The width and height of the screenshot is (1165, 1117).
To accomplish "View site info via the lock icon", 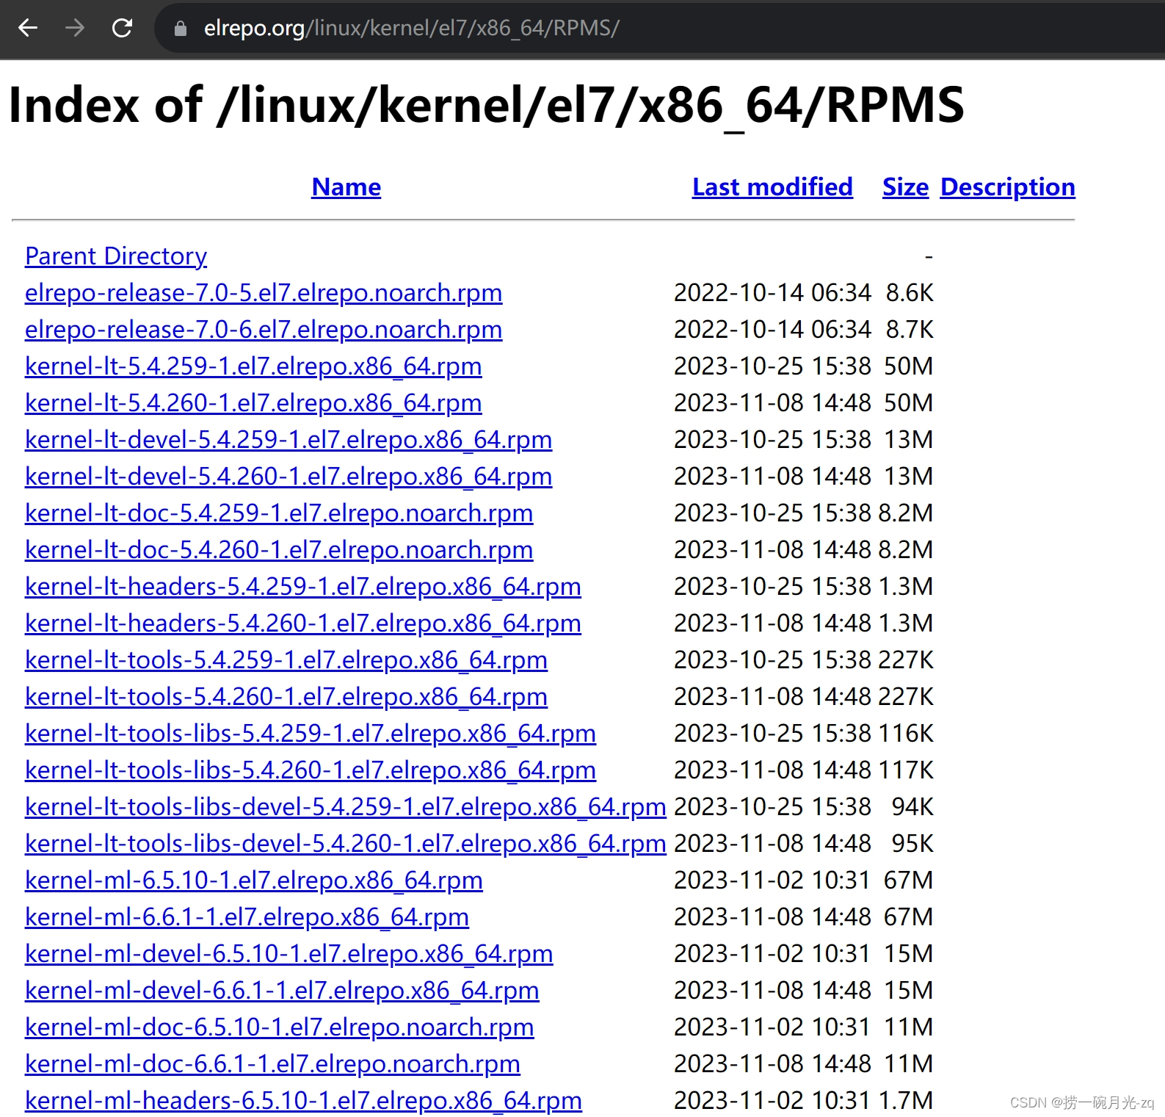I will 180,29.
